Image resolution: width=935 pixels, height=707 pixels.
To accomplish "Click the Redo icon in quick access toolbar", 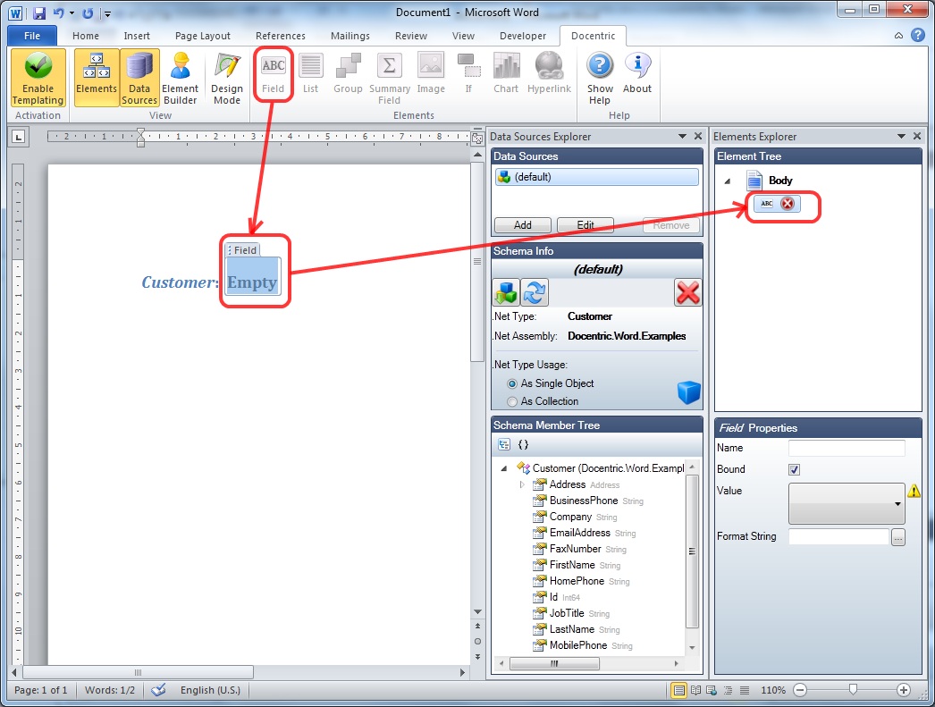I will click(88, 13).
